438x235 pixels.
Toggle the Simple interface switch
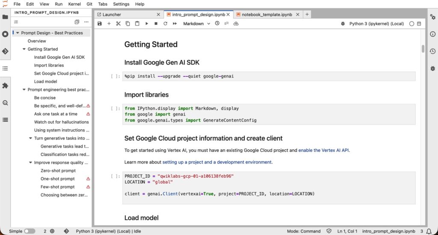pyautogui.click(x=30, y=231)
